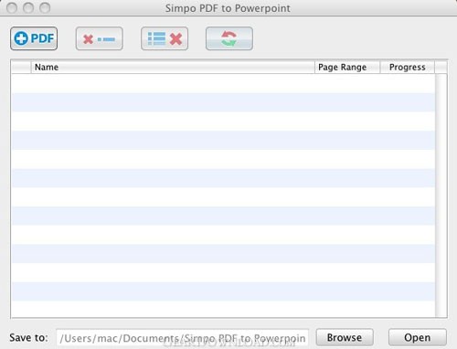Remove the selected file from the list
Image resolution: width=457 pixels, height=349 pixels.
(100, 38)
